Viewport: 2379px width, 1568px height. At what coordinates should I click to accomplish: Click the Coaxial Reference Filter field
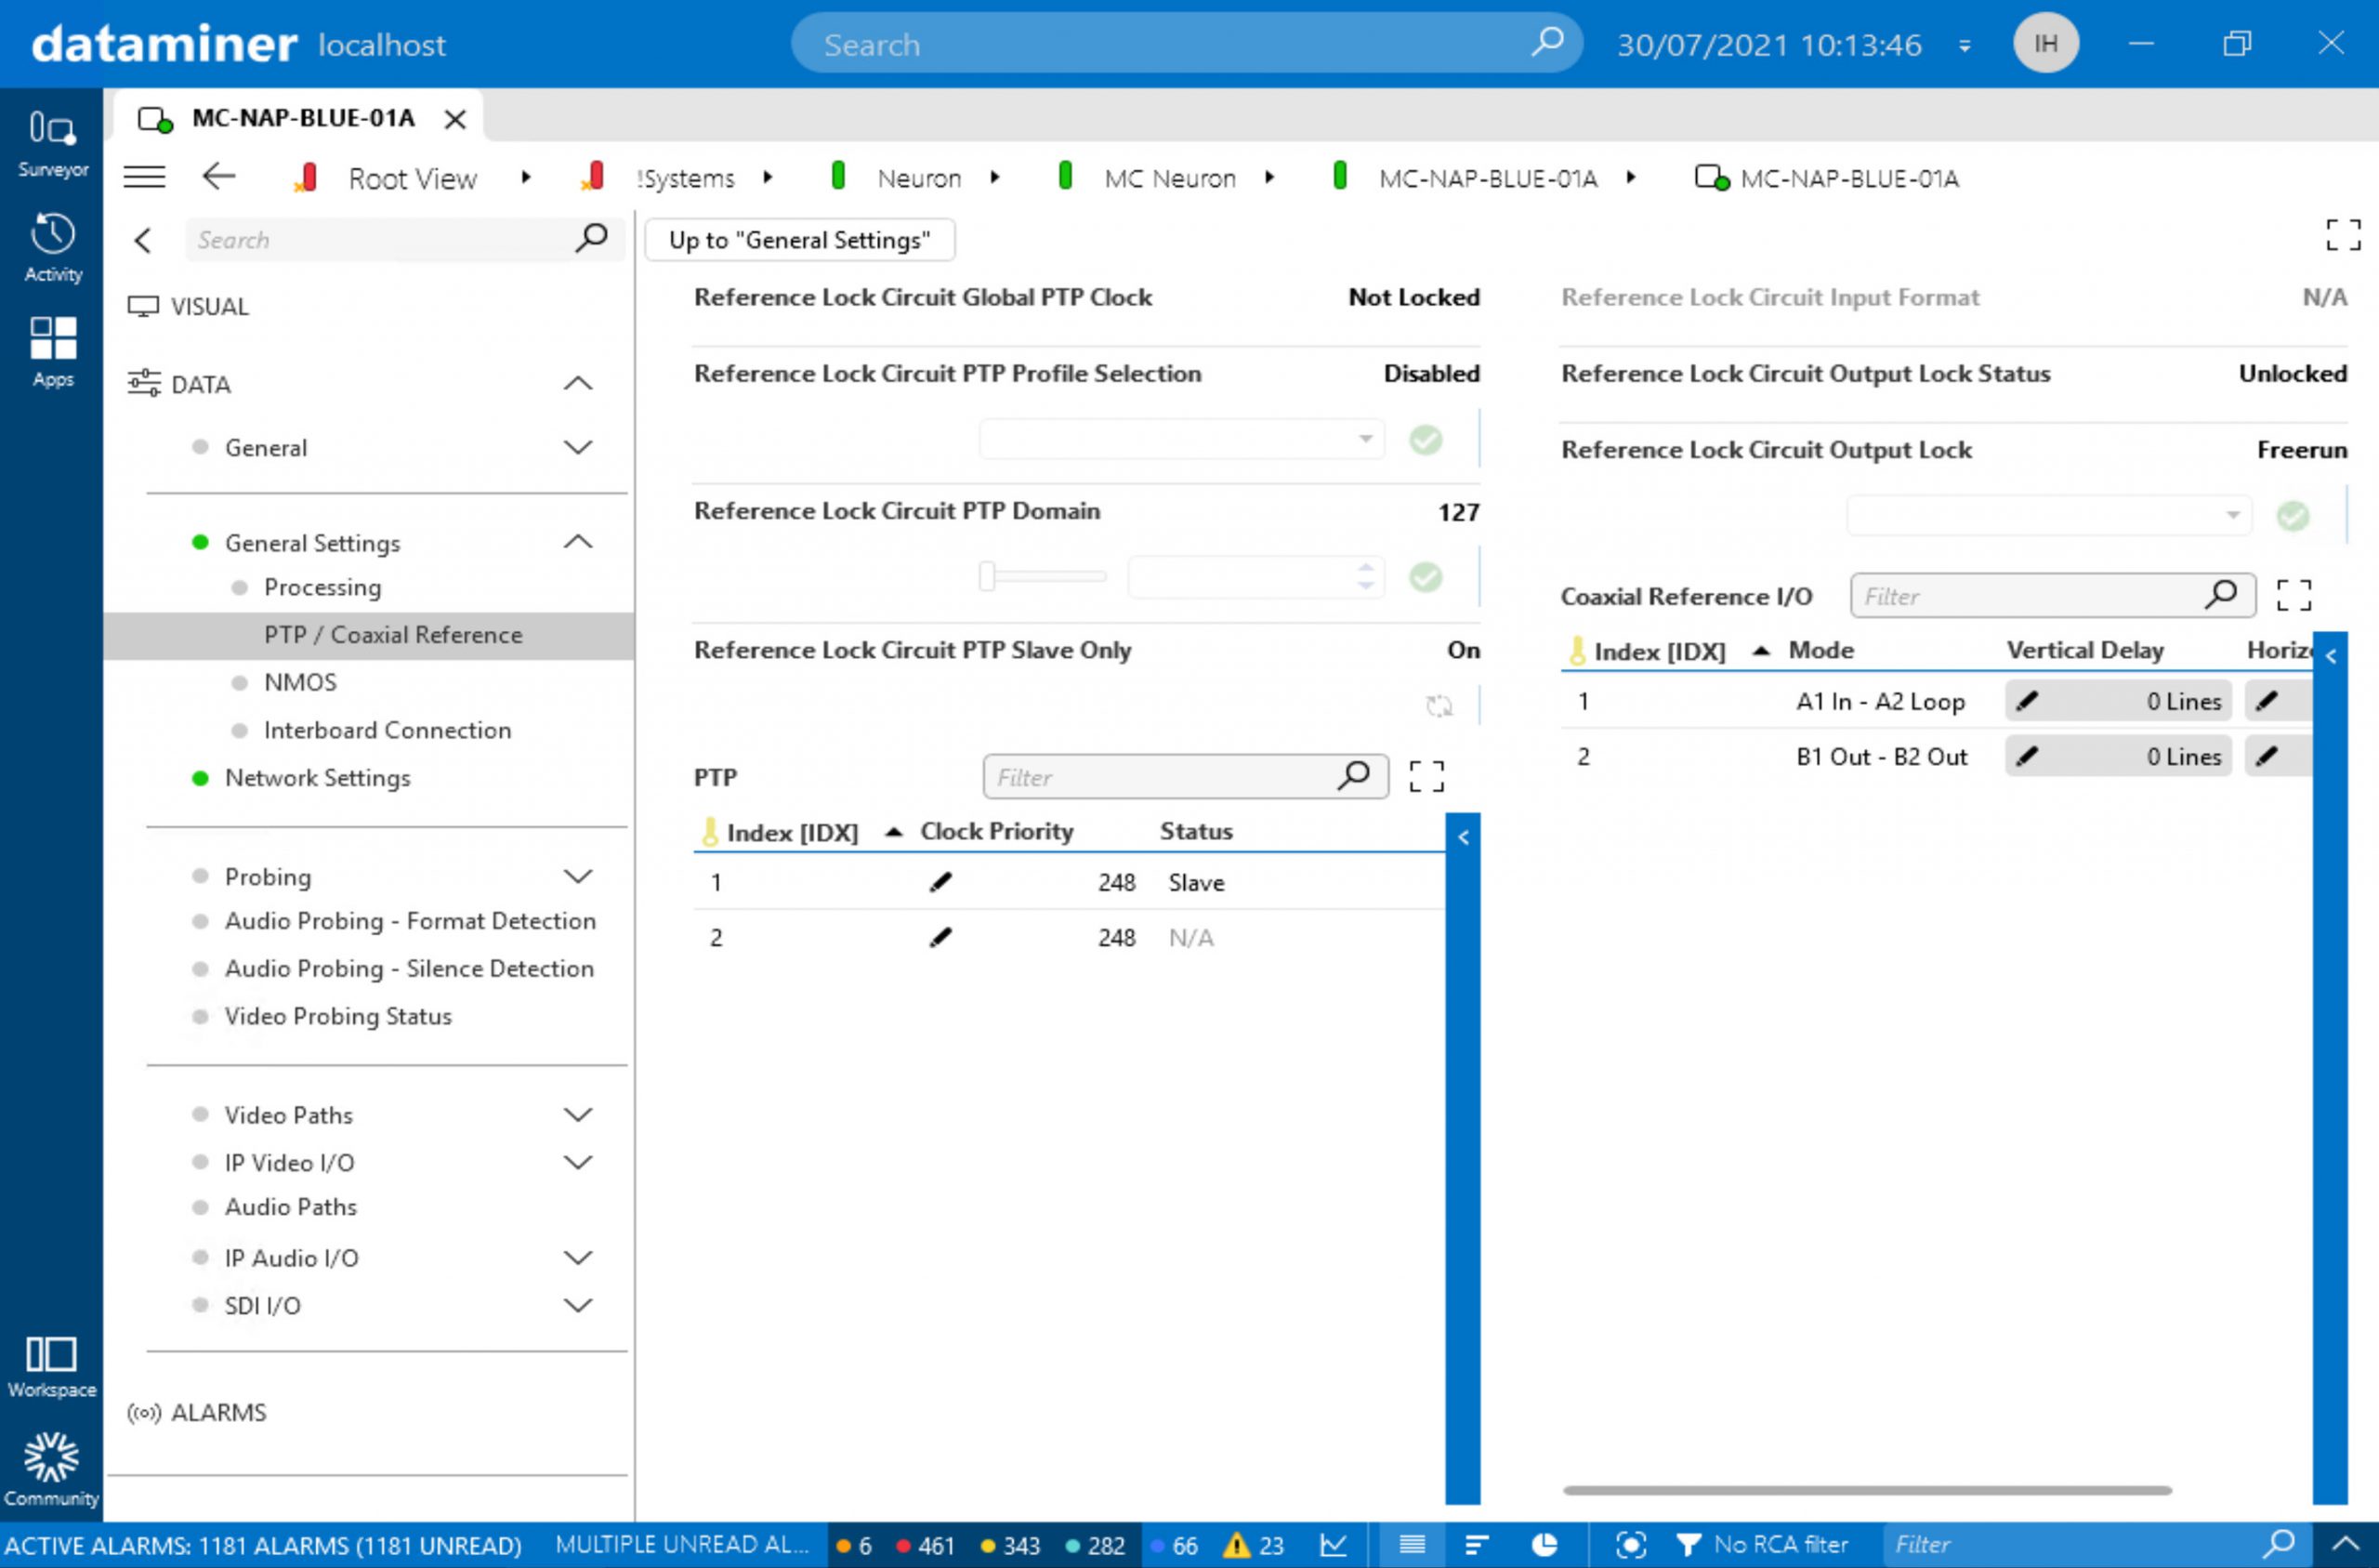[x=2052, y=595]
